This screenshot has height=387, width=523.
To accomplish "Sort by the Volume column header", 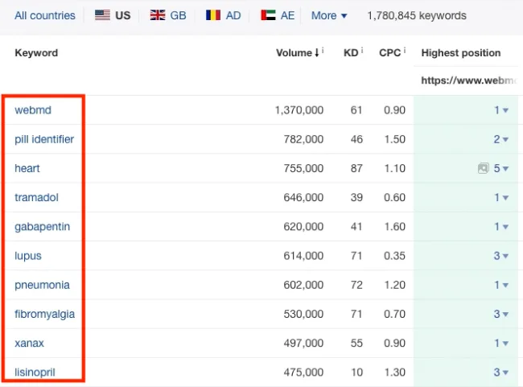I will (x=298, y=53).
